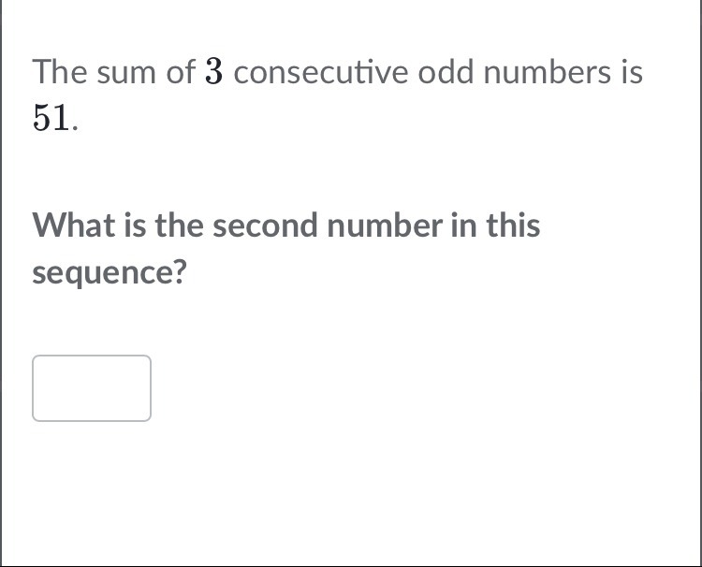Click the word 'number' in the bold question
Image resolution: width=702 pixels, height=567 pixels.
point(385,225)
